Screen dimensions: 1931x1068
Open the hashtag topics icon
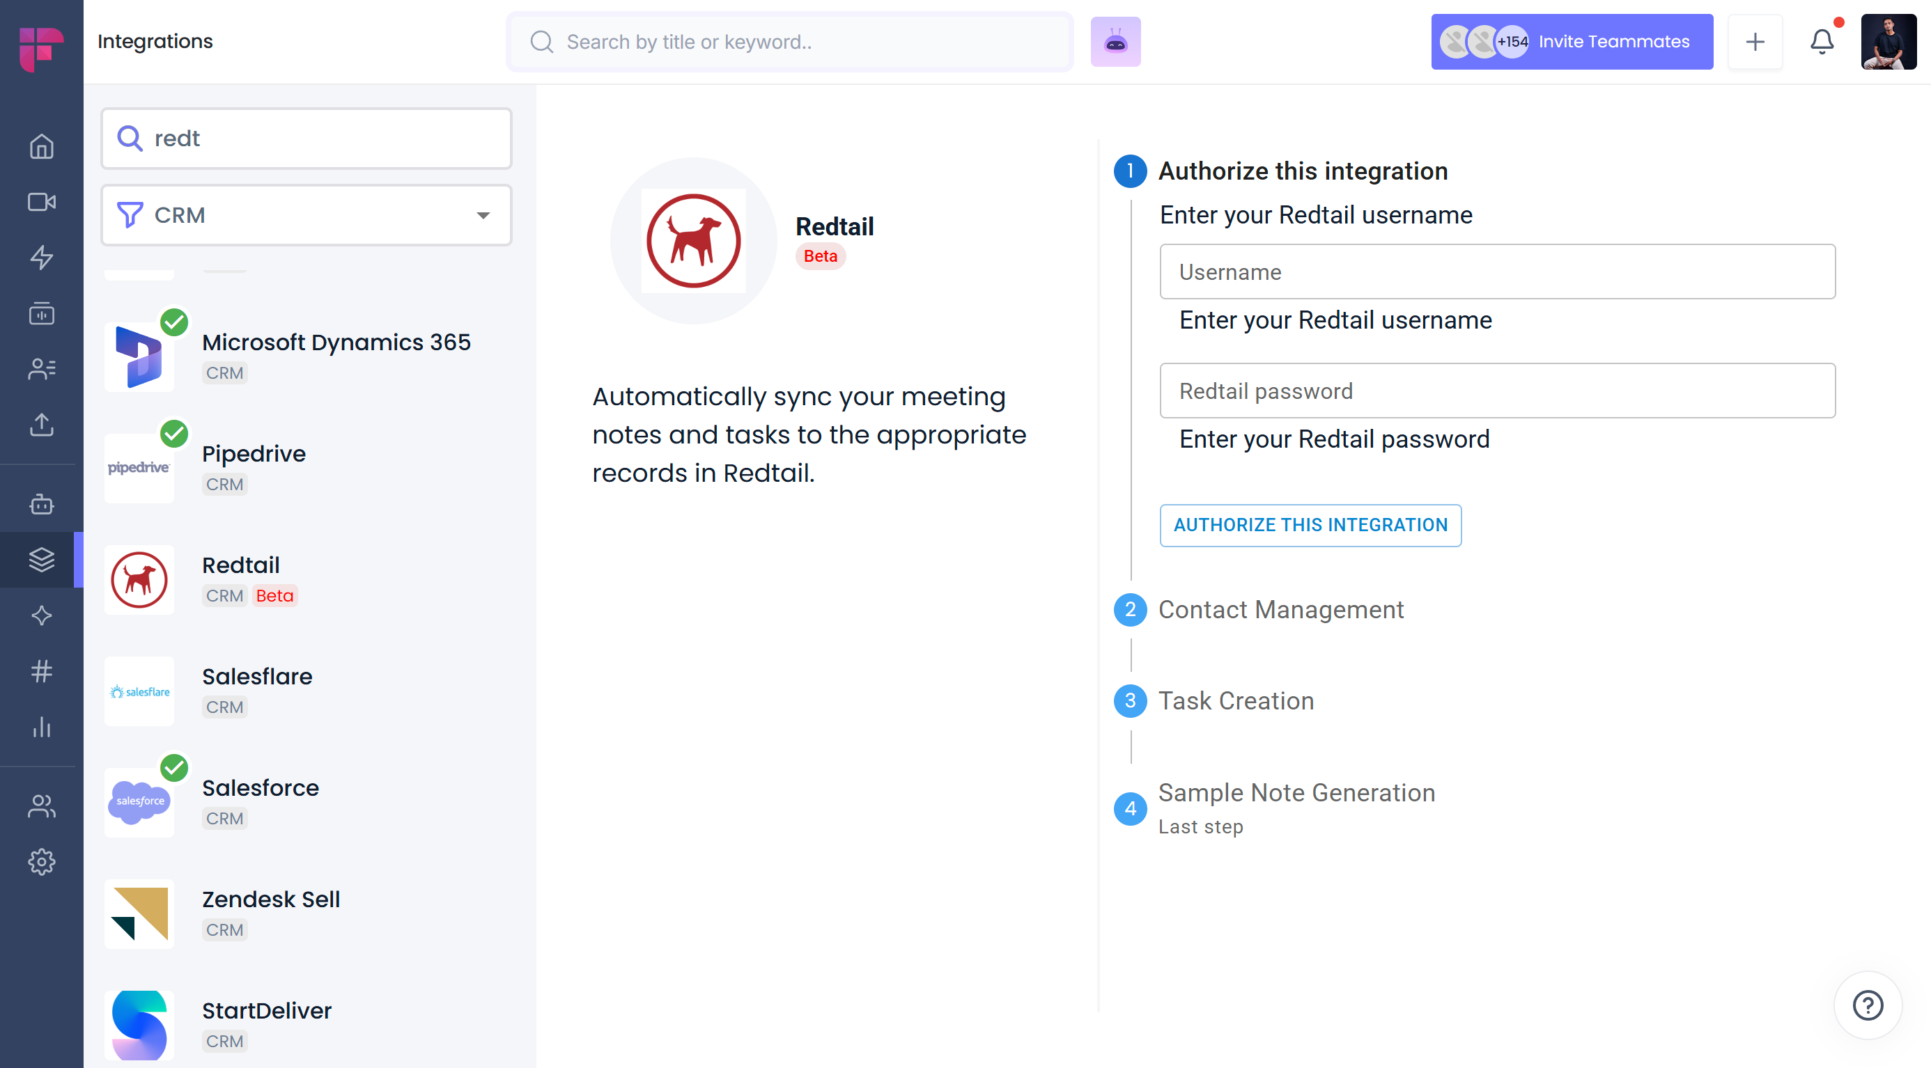point(41,671)
